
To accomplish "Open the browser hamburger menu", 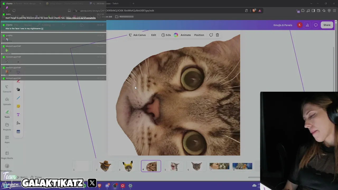I will pos(334,11).
